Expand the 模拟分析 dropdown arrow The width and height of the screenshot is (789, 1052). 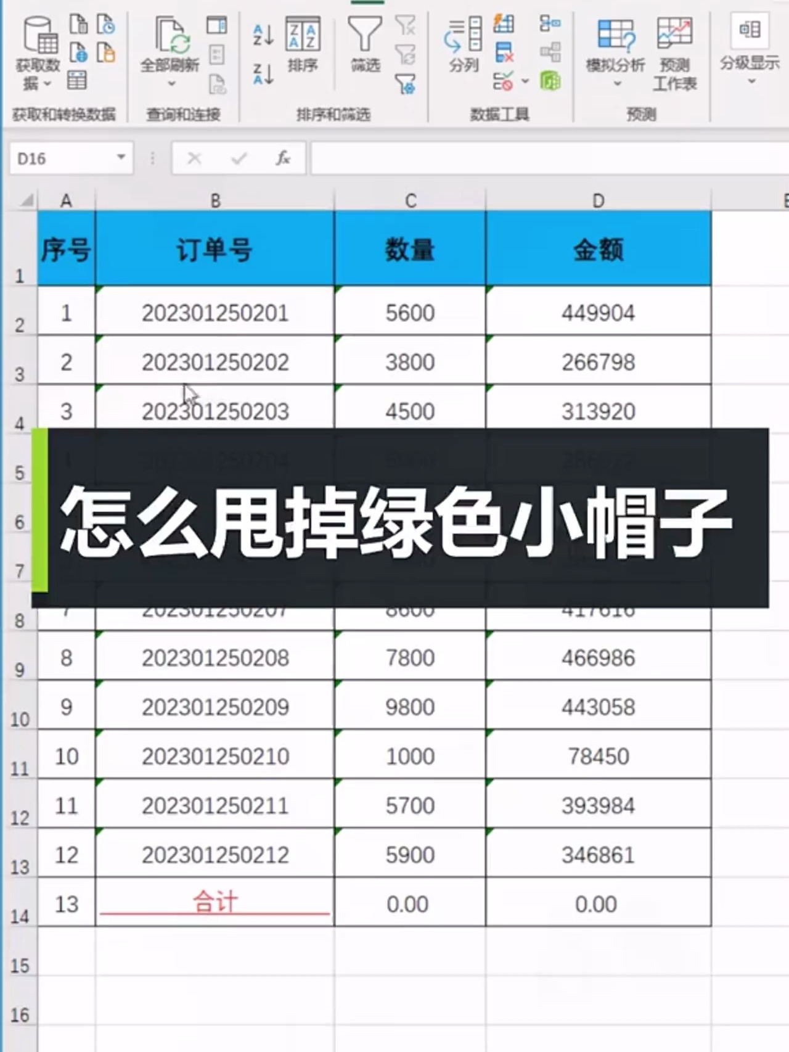coord(616,83)
